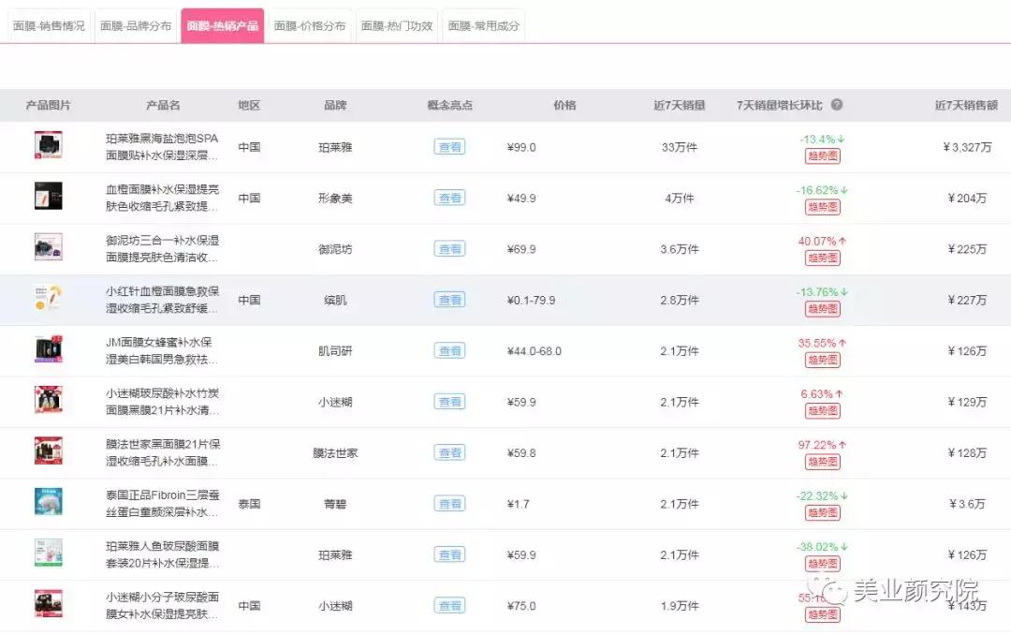View the 面膜-常用成分 tab
The image size is (1011, 635).
click(x=484, y=25)
